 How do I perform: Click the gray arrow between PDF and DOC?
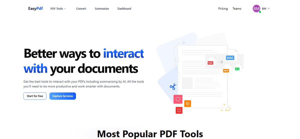[220, 62]
